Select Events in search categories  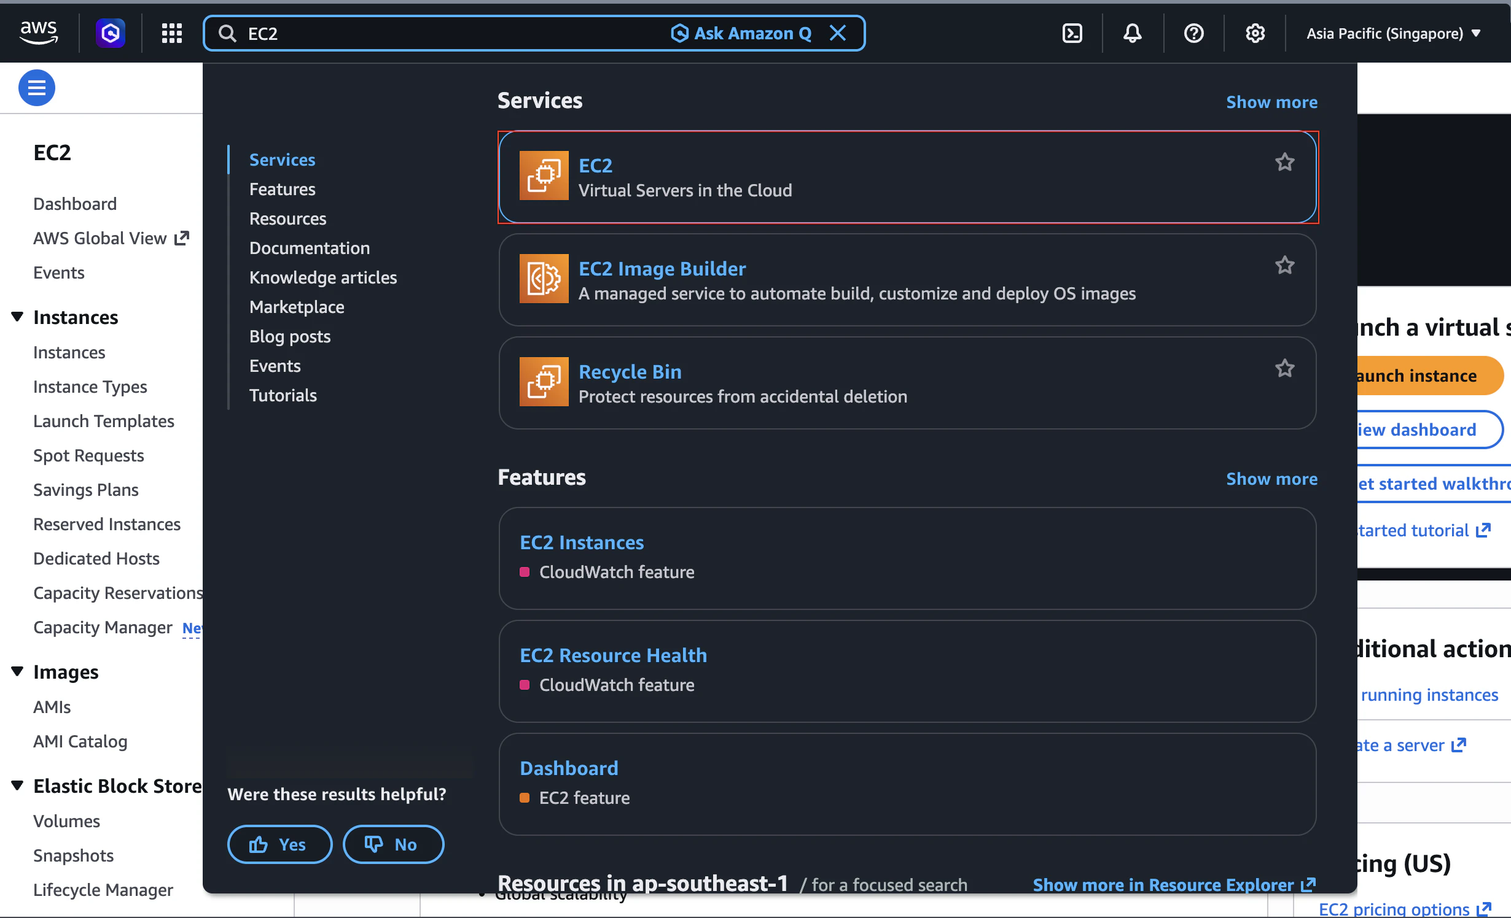point(275,366)
